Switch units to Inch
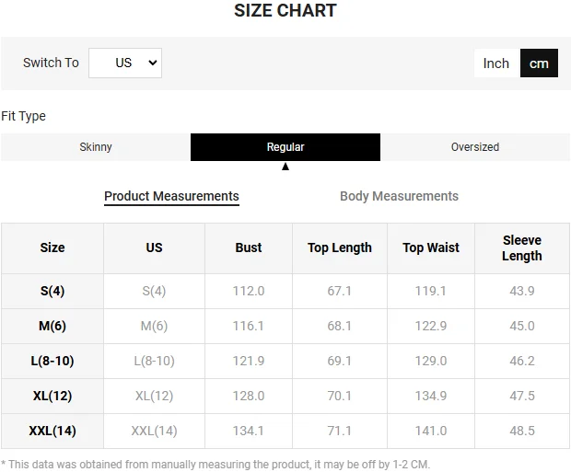The width and height of the screenshot is (571, 472). 496,63
